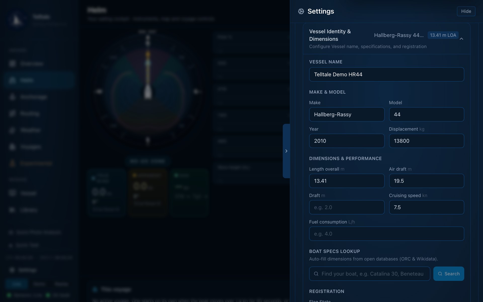Edit the Vessel Name field

pos(386,74)
